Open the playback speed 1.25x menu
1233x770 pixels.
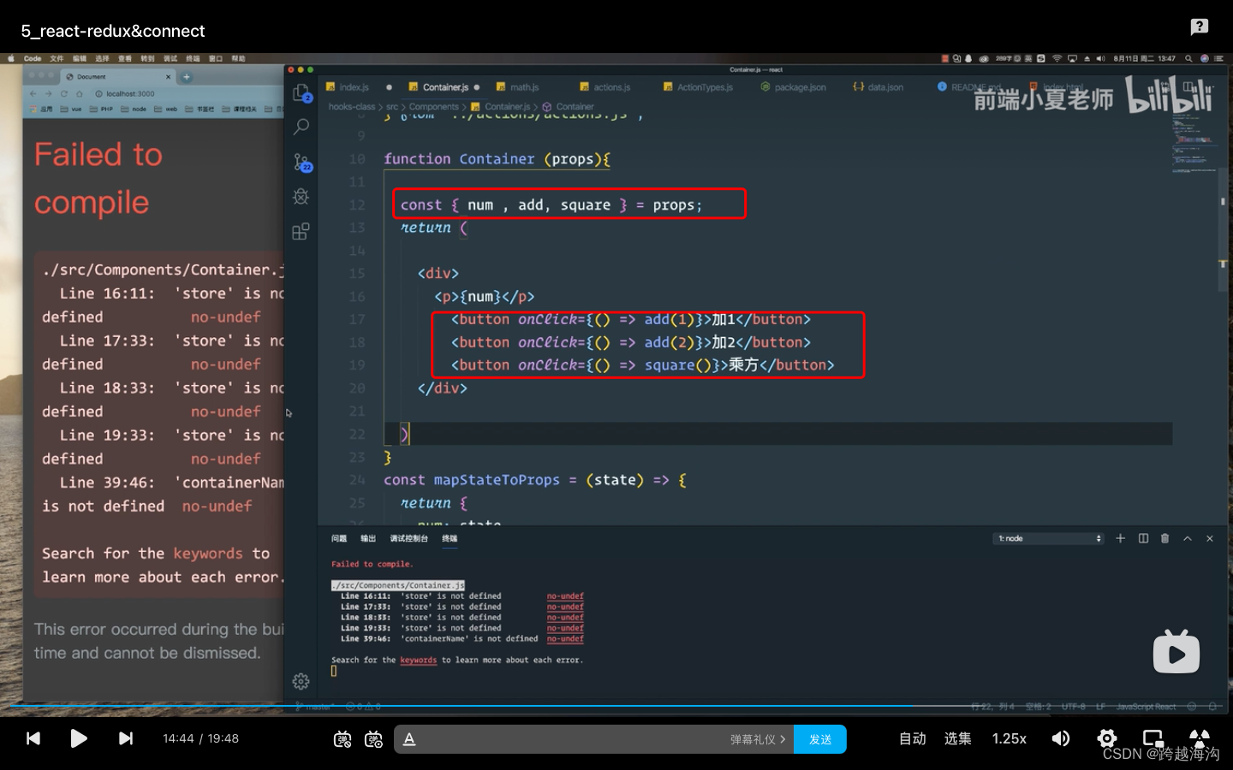[1010, 738]
